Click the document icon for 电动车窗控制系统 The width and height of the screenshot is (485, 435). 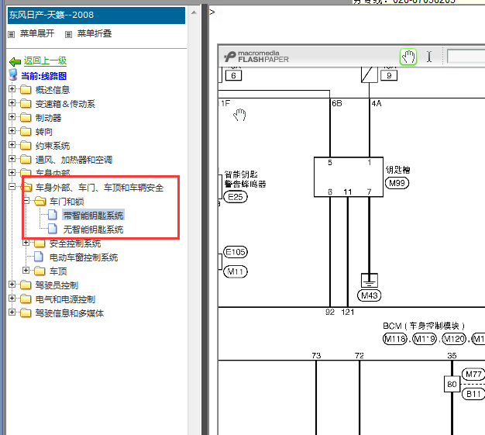[39, 257]
